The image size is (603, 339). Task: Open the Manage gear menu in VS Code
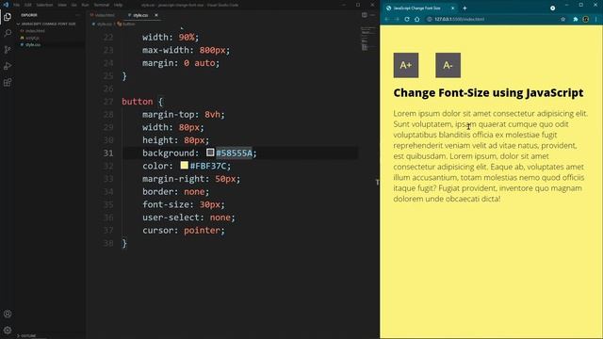pyautogui.click(x=8, y=331)
